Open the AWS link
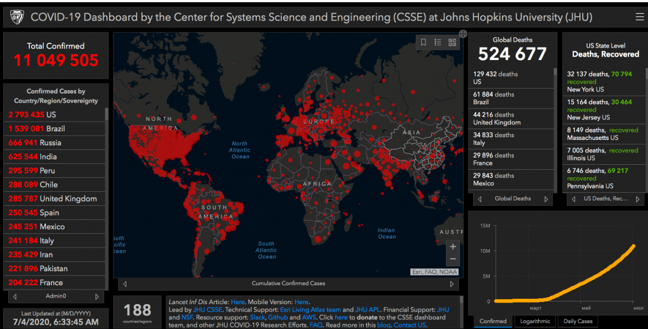648x329 pixels. tap(309, 318)
